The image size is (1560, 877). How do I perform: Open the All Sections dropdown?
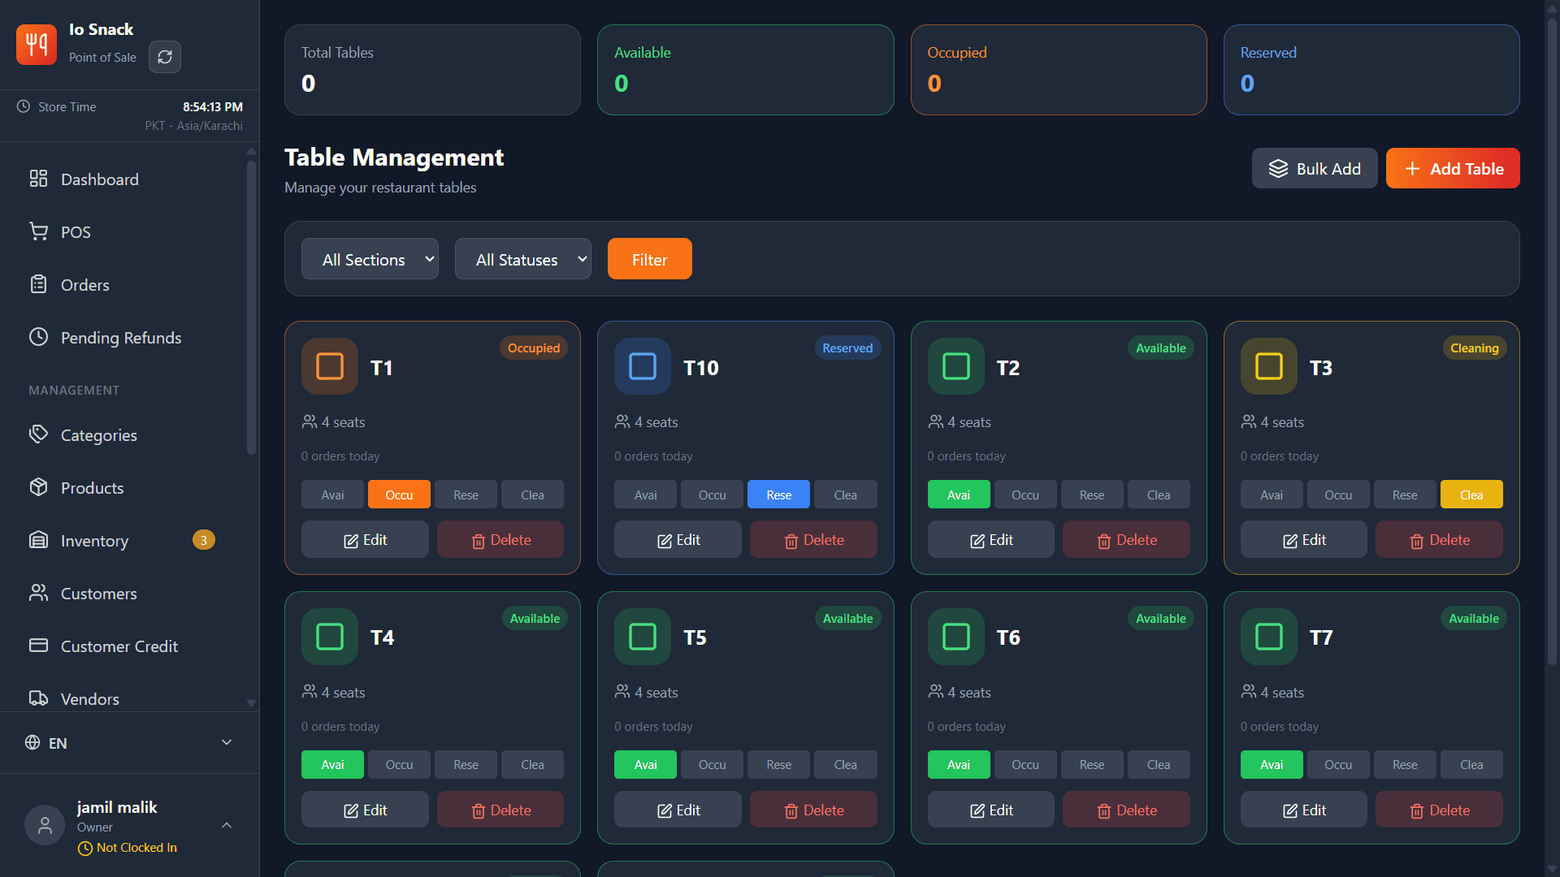[370, 258]
